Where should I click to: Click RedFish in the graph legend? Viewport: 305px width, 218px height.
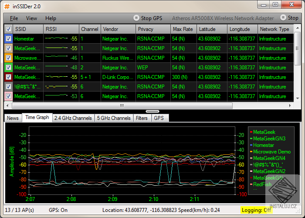coord(262,184)
